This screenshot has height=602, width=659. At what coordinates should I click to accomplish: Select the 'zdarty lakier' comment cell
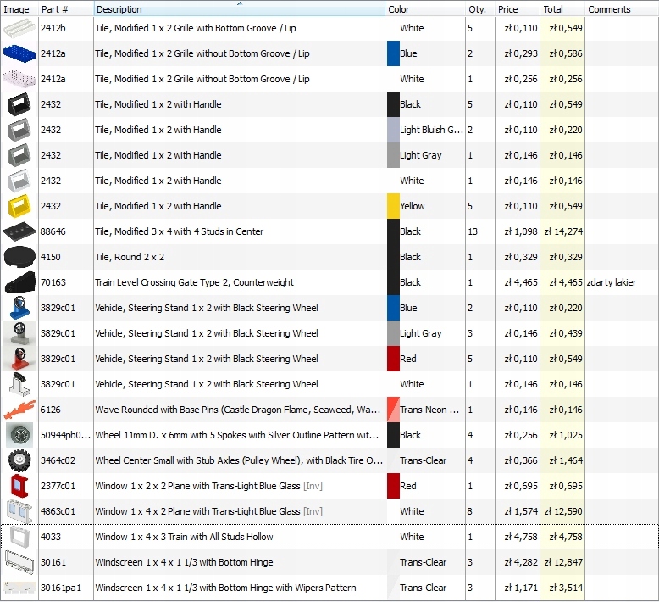620,282
